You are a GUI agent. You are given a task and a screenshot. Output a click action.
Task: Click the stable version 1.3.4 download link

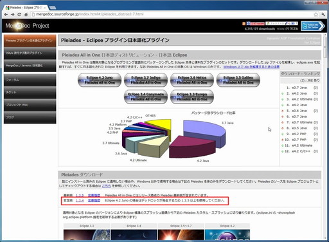tap(80, 201)
